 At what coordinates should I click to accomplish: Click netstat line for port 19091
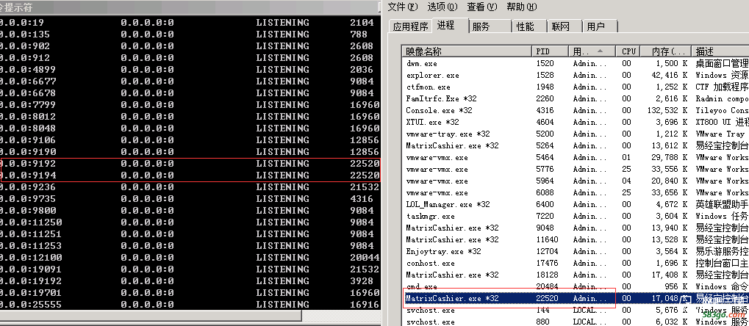point(190,269)
